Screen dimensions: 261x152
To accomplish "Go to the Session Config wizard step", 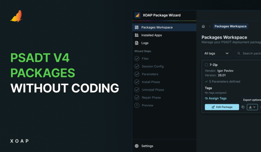I will 153,66.
